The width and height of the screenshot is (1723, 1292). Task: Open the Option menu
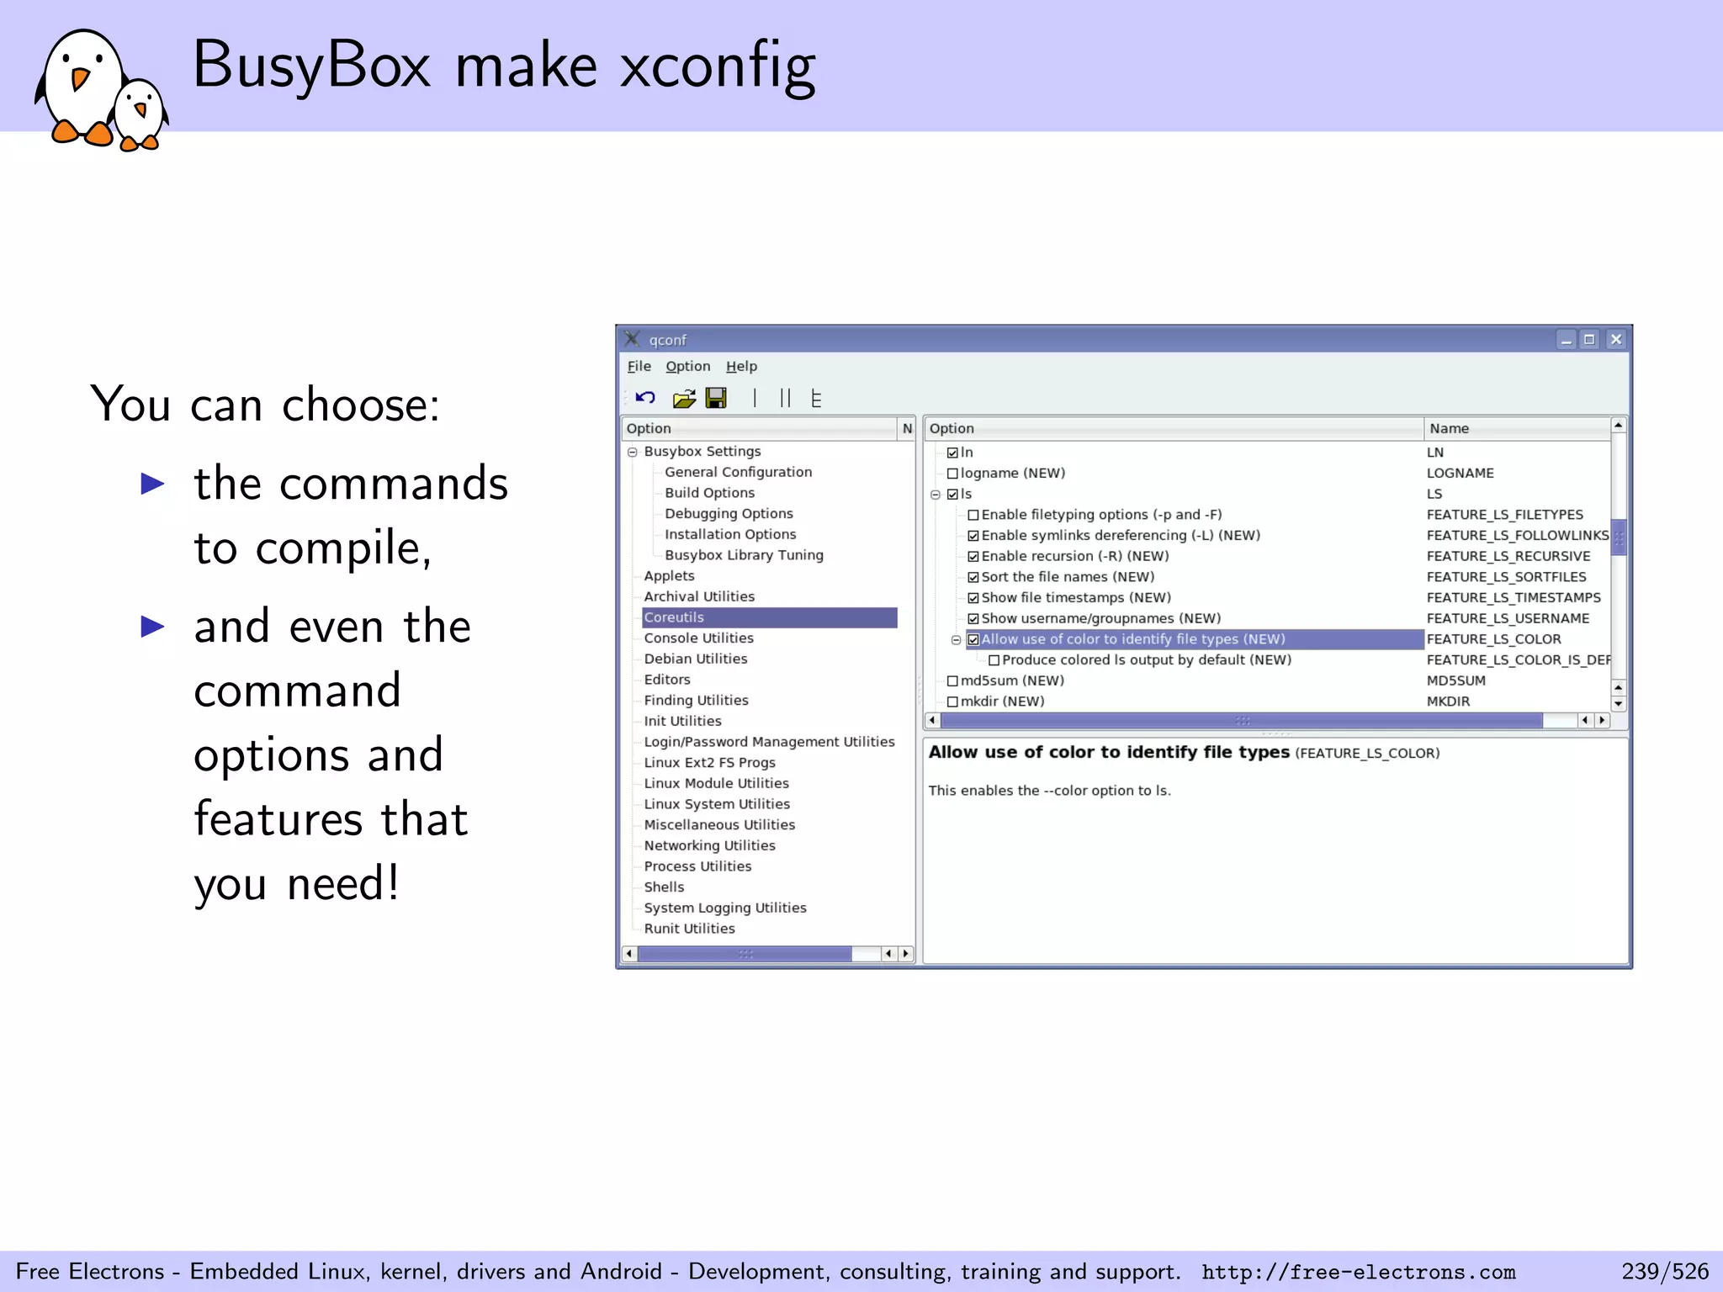(687, 366)
